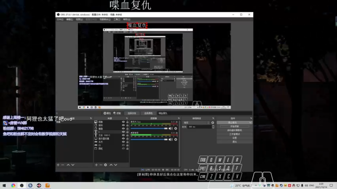Toggle visibility of the 文本 (GDI+) source
This screenshot has height=189, width=337.
123,135
